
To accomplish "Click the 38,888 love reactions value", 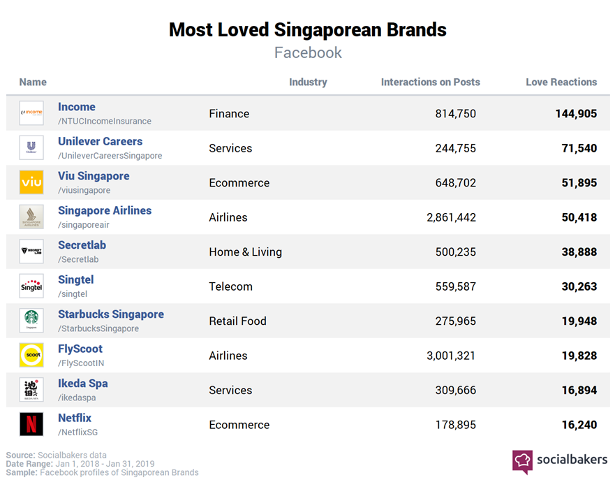I will [x=579, y=252].
